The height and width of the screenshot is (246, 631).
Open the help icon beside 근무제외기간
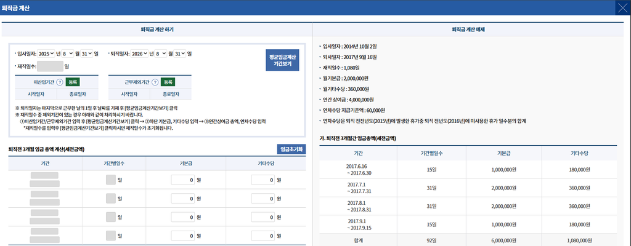pos(155,82)
